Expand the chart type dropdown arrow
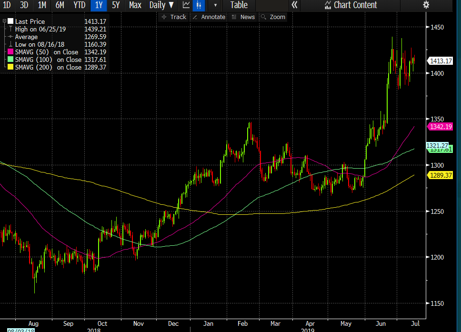The width and height of the screenshot is (461, 332). pyautogui.click(x=215, y=5)
